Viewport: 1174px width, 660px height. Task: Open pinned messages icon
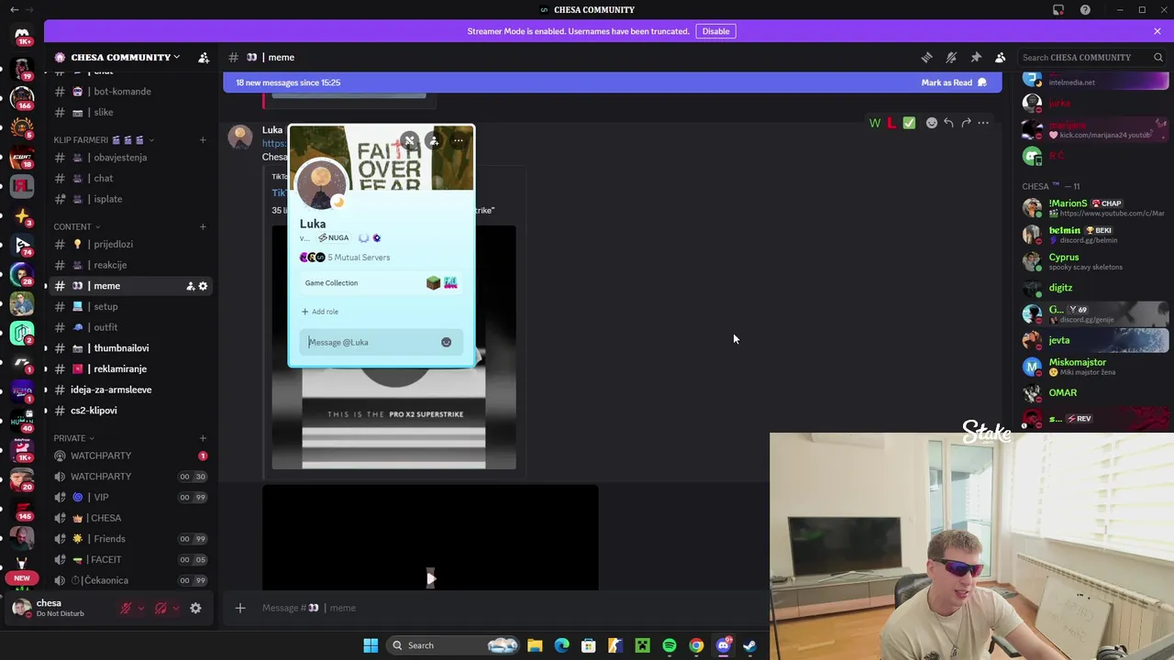pyautogui.click(x=976, y=57)
